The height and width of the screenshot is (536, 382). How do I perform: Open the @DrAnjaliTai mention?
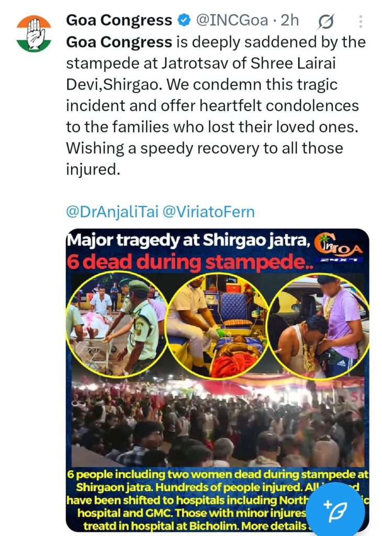coord(112,212)
